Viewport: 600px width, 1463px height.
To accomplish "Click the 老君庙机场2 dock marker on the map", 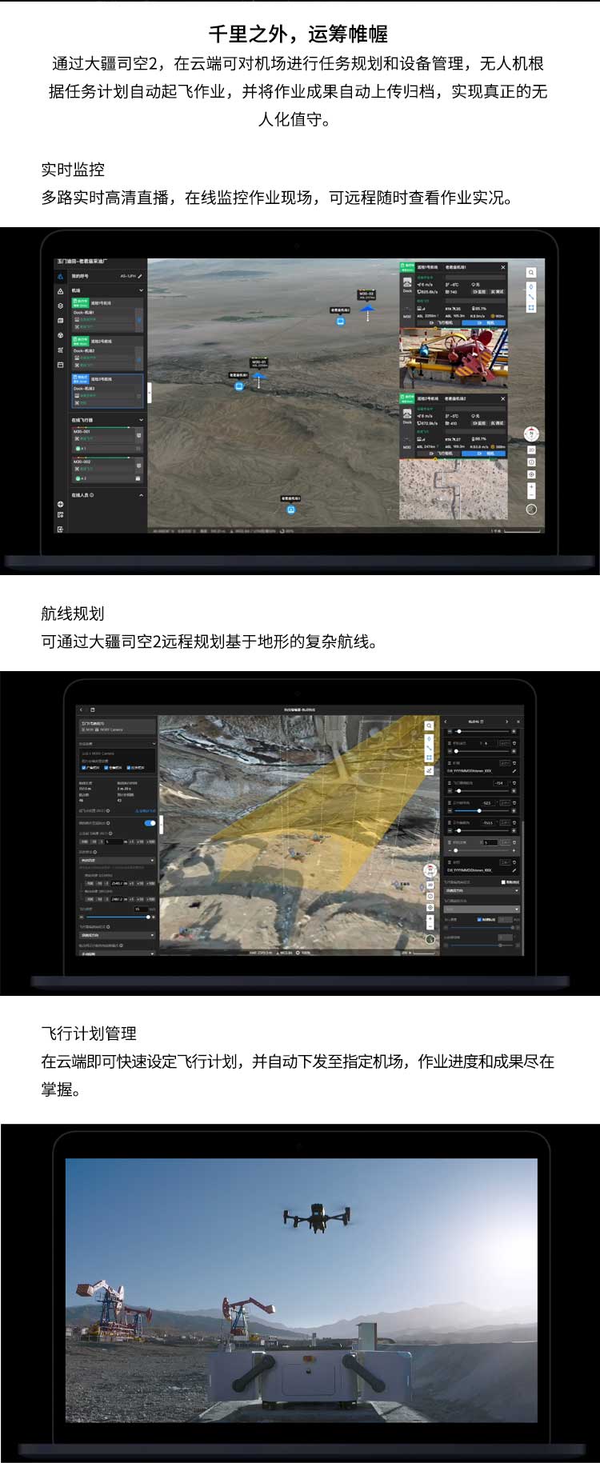I will coord(340,321).
